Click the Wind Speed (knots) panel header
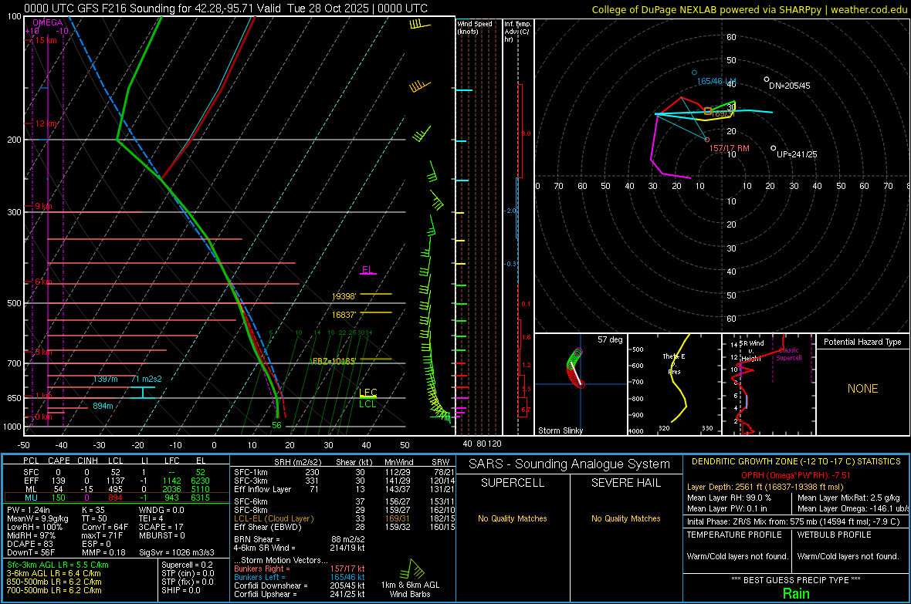911x604 pixels. pos(475,27)
